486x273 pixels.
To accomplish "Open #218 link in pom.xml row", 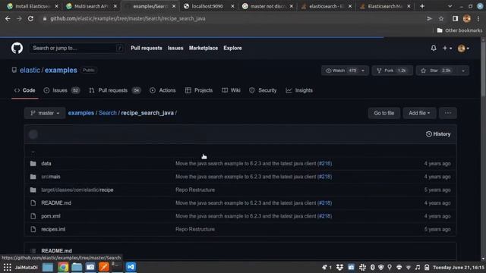I will [x=324, y=216].
